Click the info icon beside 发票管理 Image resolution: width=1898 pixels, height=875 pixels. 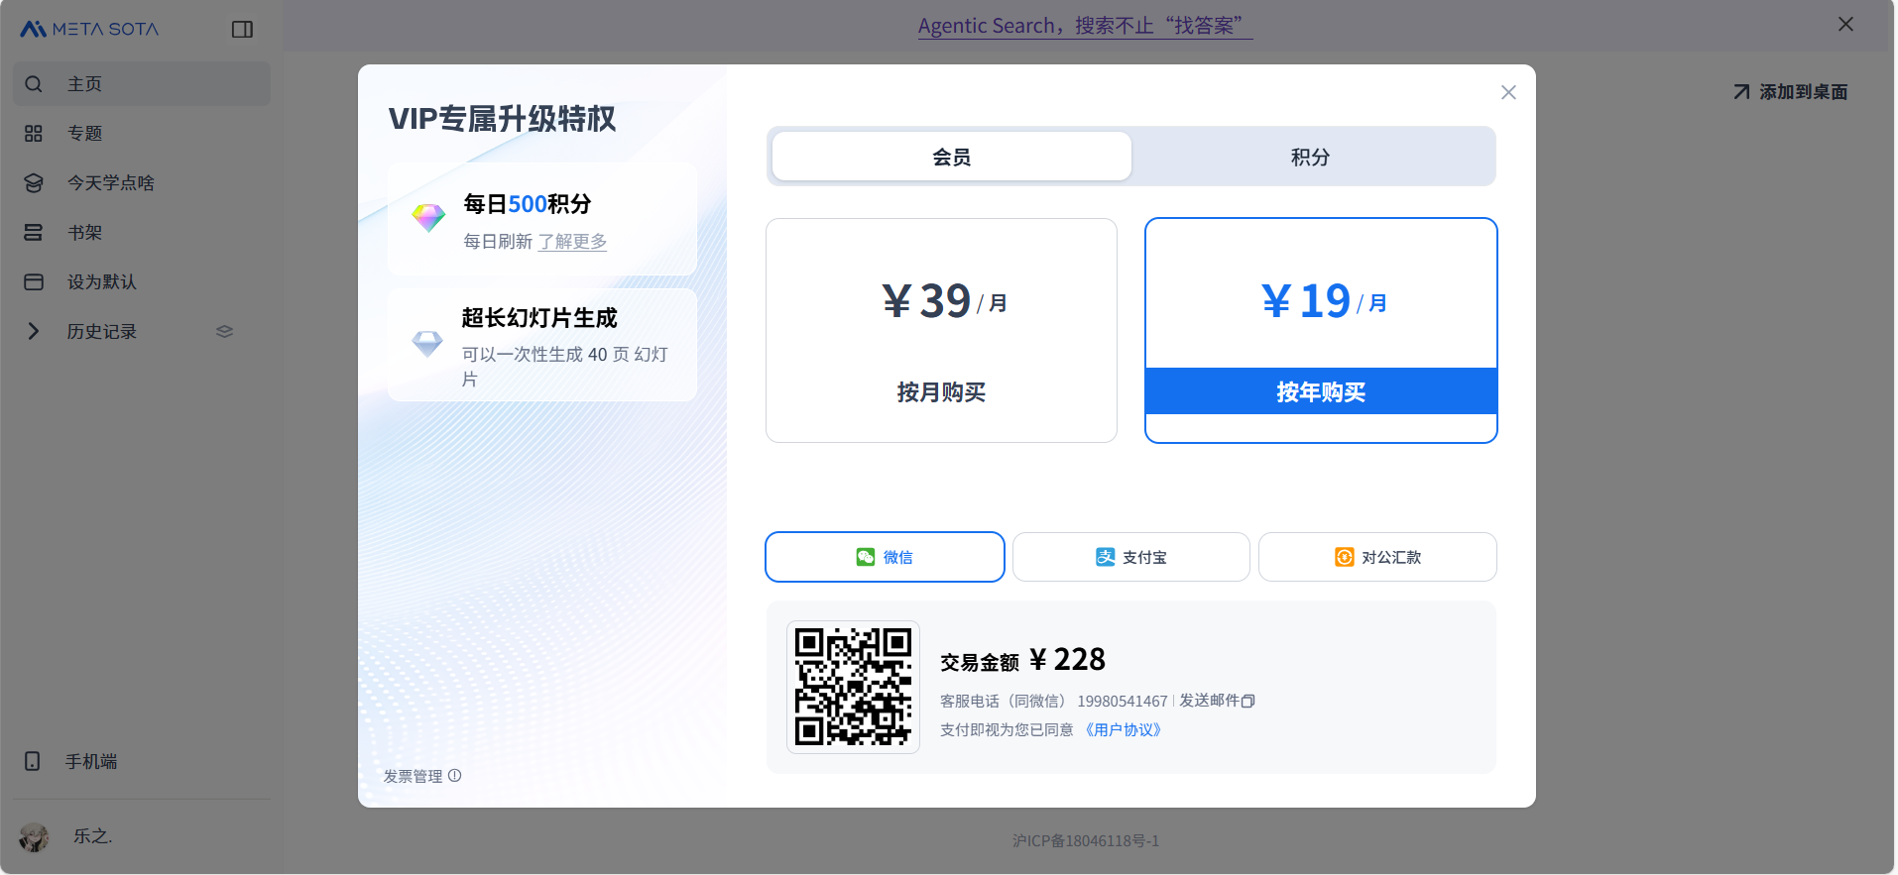(x=454, y=776)
